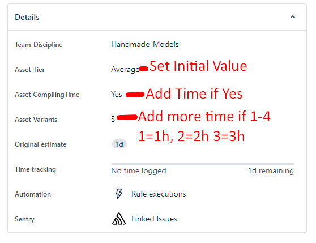Collapse the Details panel chevron
Viewport: 316px width, 243px height.
tap(293, 17)
